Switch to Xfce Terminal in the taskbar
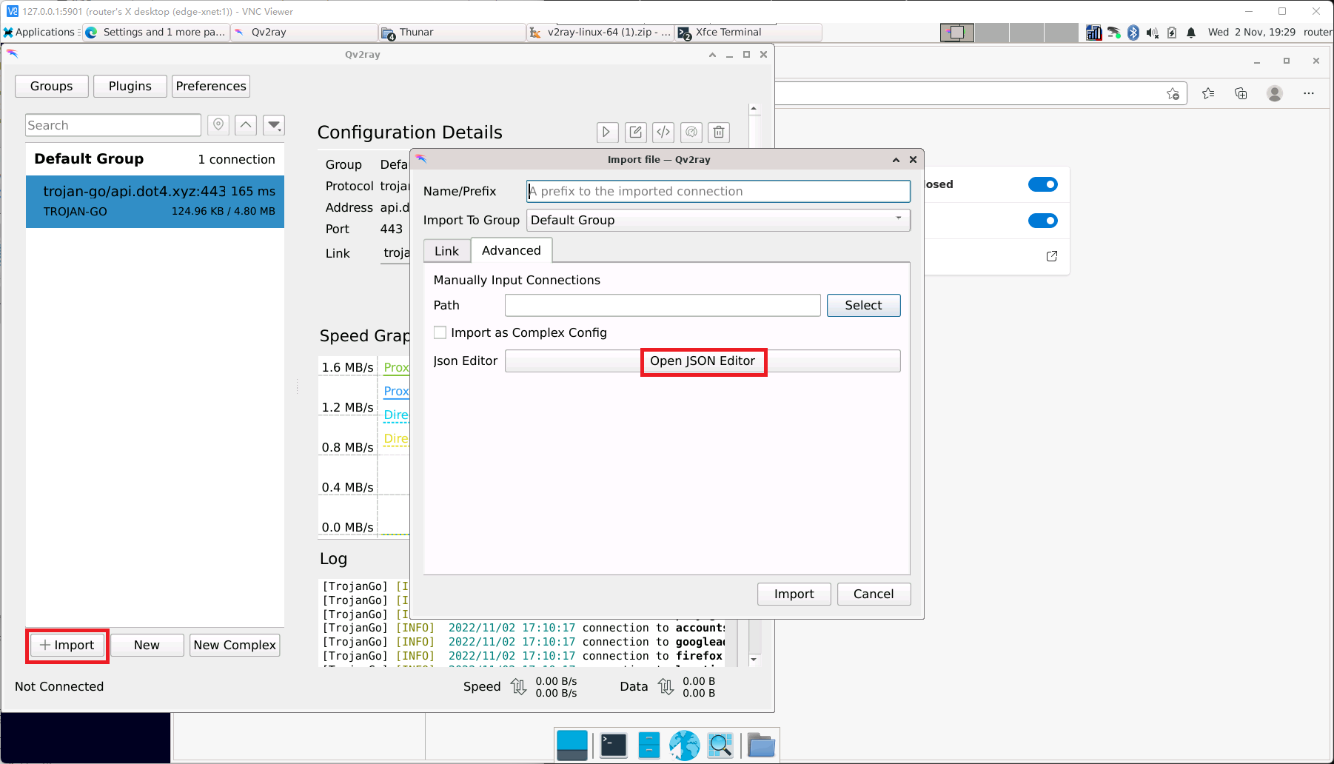 tap(748, 32)
